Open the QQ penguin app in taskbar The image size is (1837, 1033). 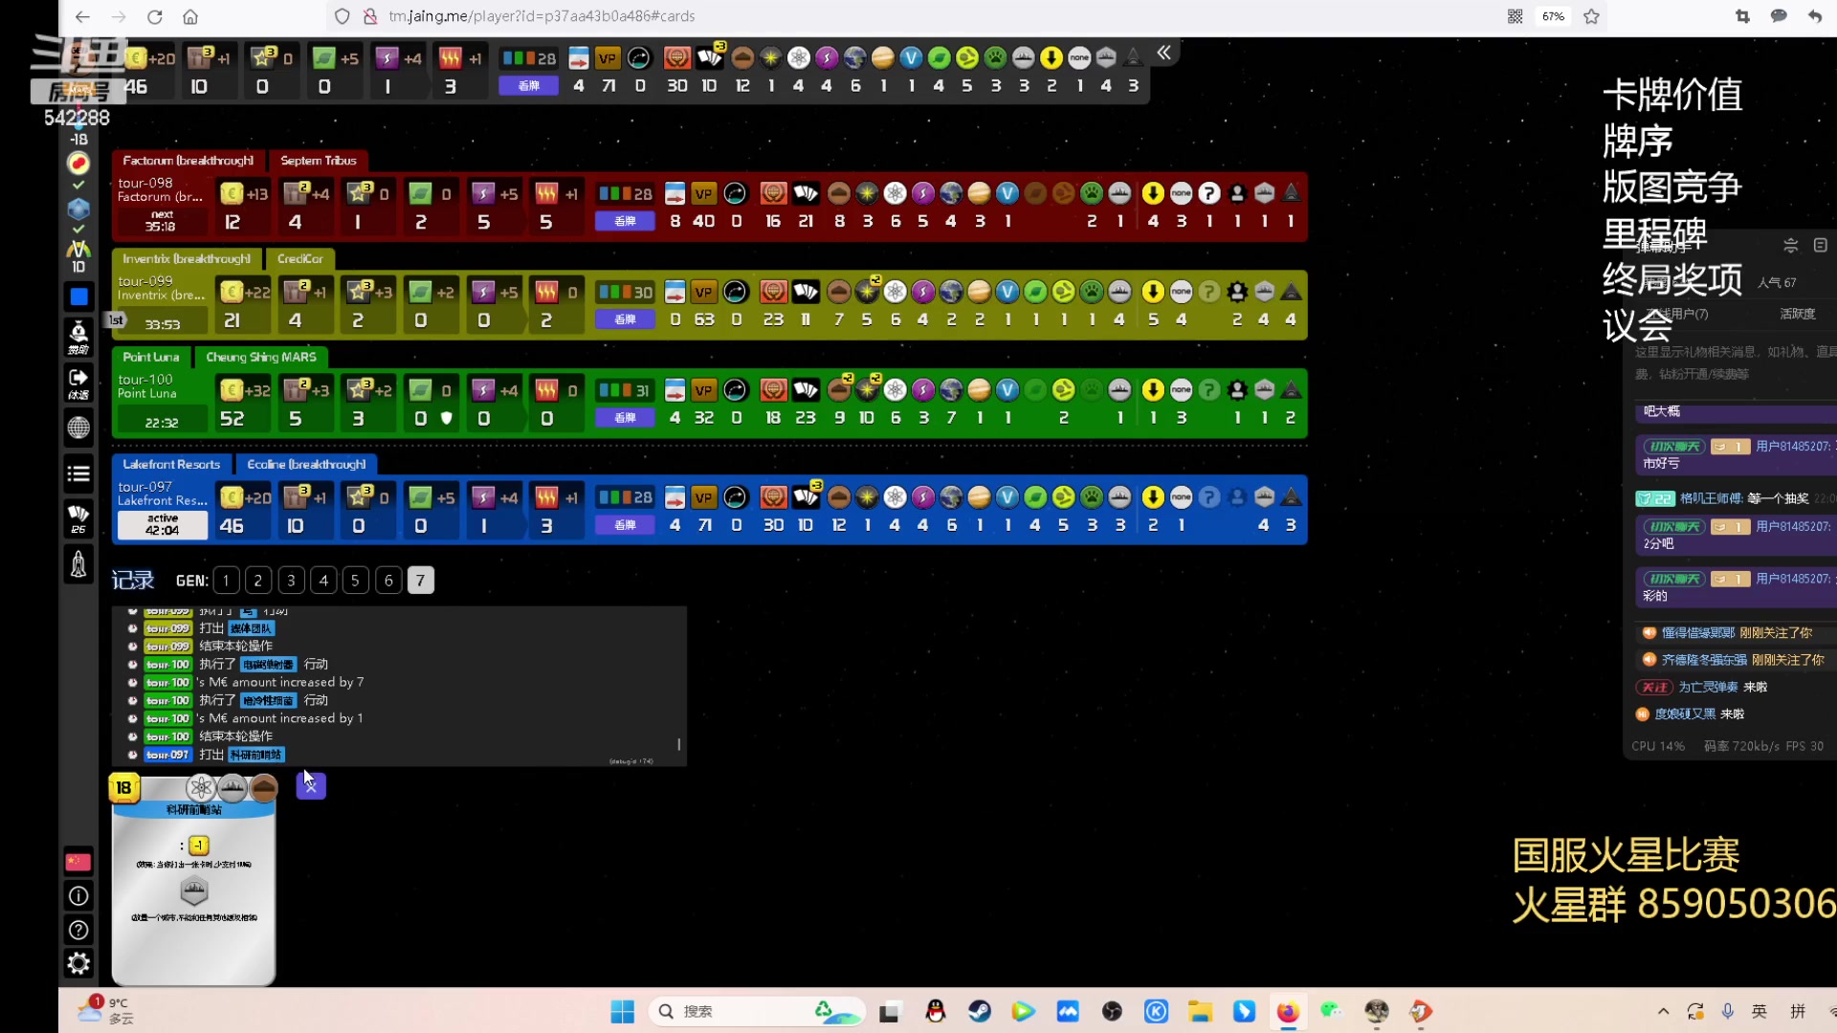click(x=935, y=1011)
